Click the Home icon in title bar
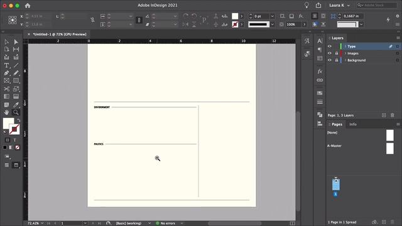Image resolution: width=402 pixels, height=226 pixels. [x=28, y=6]
